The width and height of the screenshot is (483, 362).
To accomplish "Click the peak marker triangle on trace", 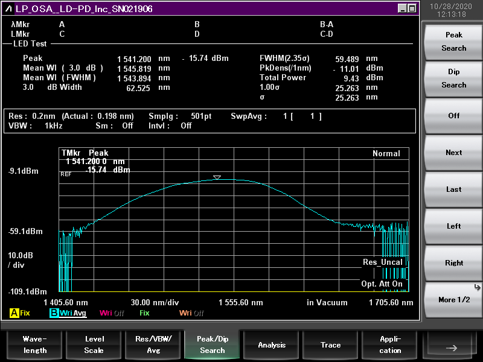I will click(217, 177).
